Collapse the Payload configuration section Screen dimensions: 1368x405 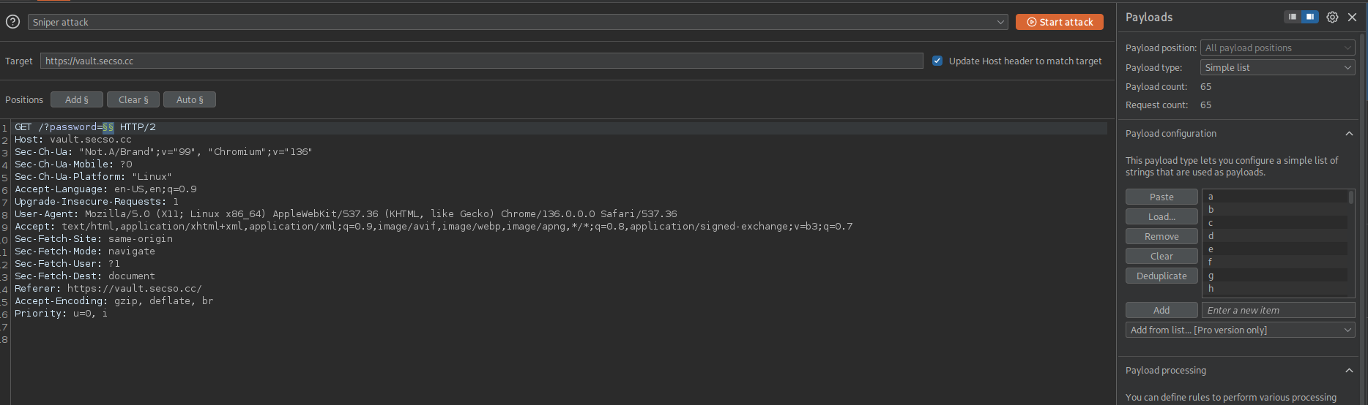click(1348, 133)
